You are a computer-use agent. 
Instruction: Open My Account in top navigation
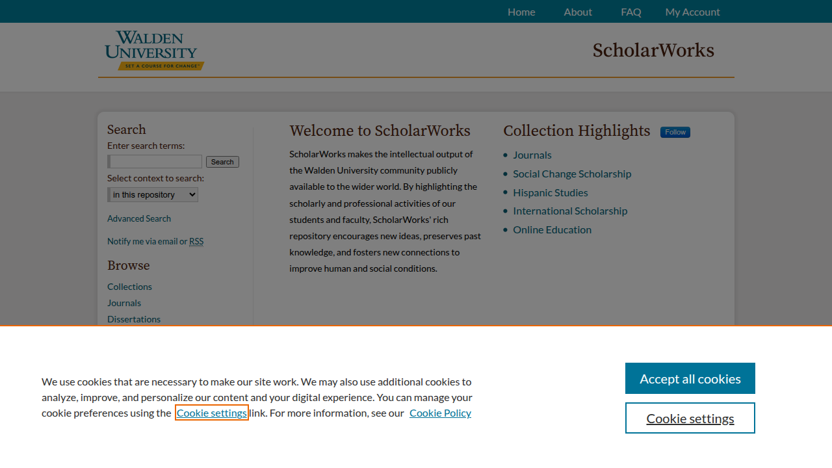[692, 12]
